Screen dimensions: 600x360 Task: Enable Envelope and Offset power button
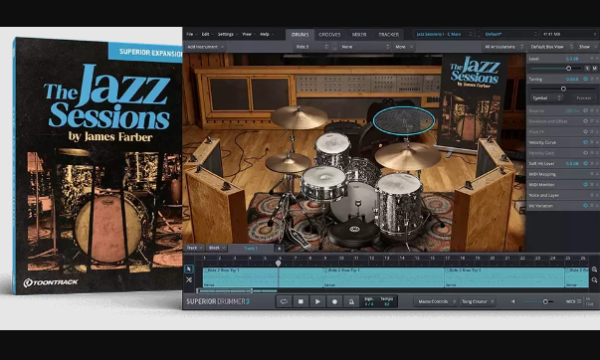(x=585, y=121)
